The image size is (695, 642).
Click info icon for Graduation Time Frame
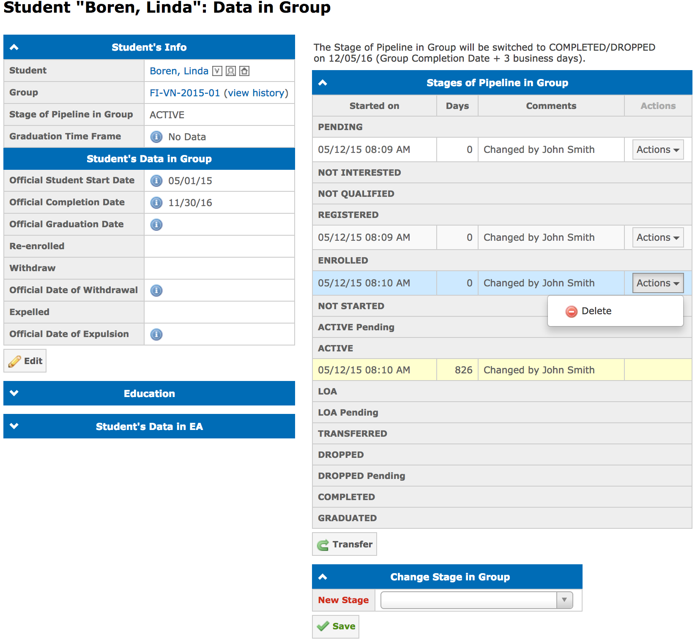(156, 137)
